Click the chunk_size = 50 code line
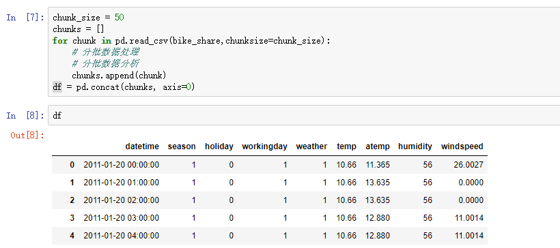Image resolution: width=560 pixels, height=248 pixels. [x=88, y=18]
